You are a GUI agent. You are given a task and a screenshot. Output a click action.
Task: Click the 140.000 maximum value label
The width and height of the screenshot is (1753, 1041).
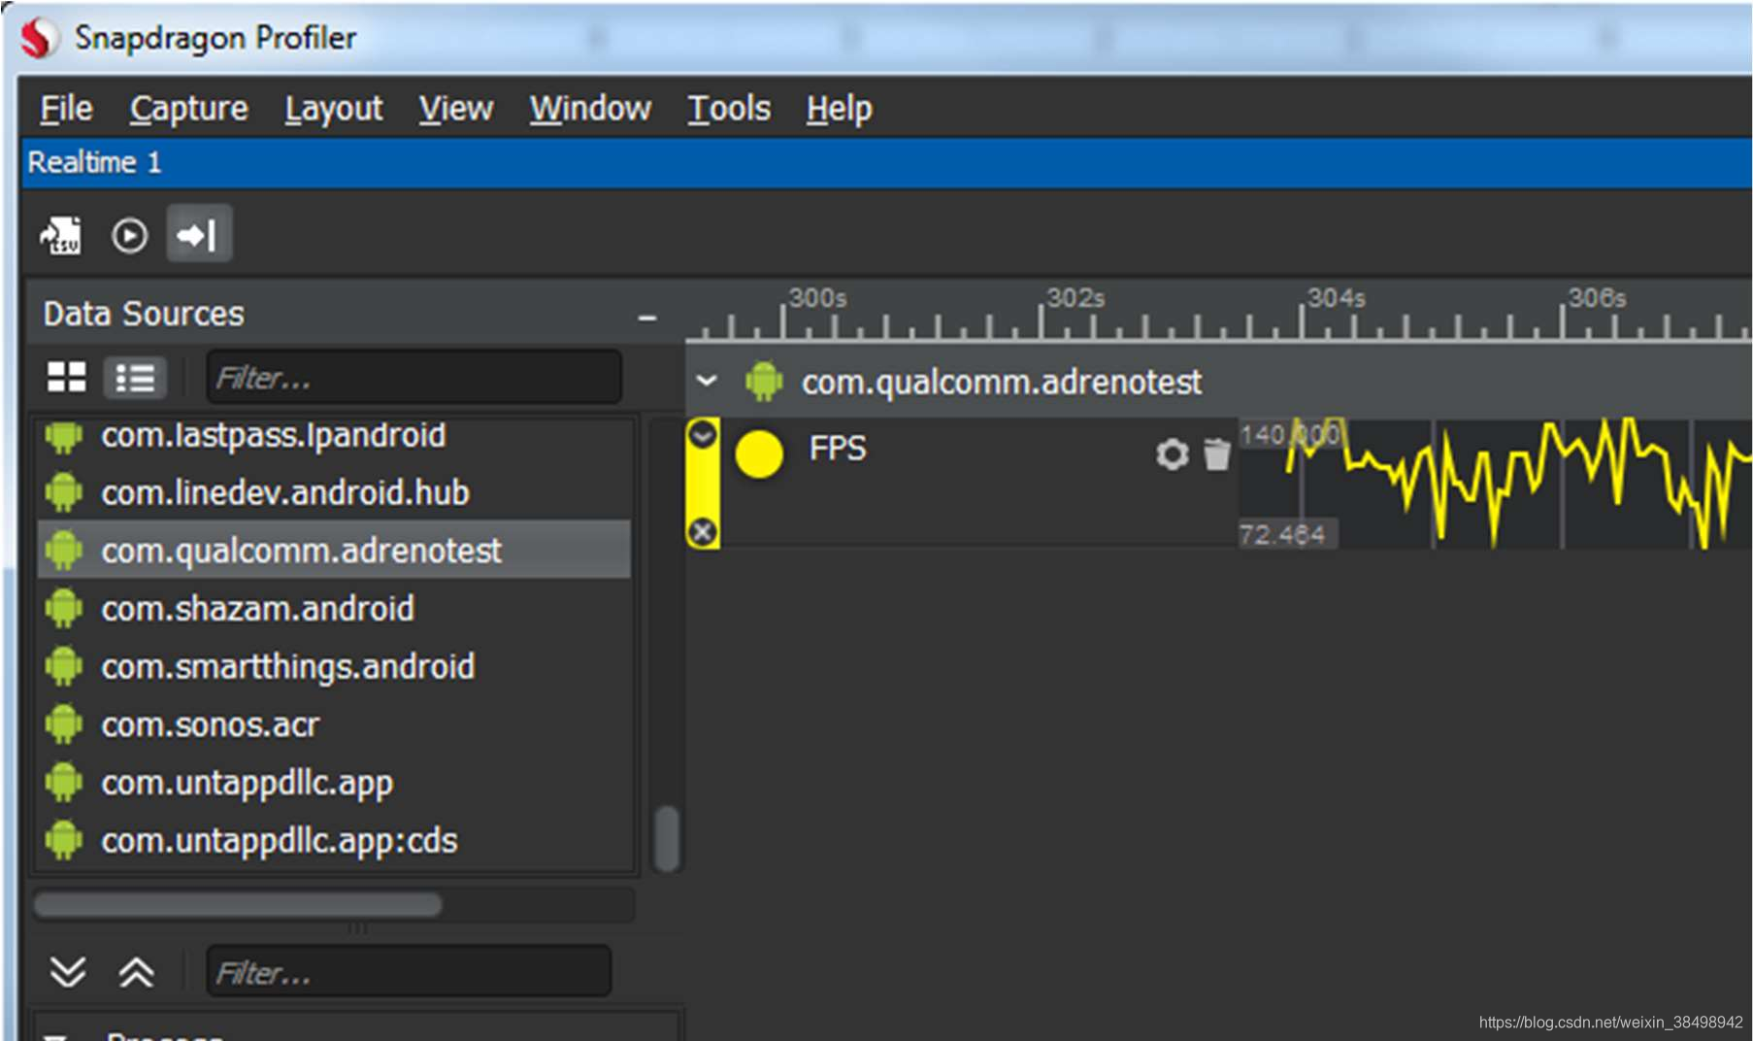coord(1290,434)
